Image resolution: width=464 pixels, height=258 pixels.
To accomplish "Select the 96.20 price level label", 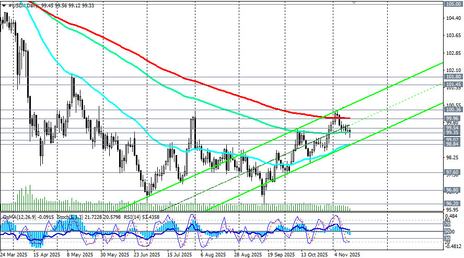I will tap(453, 204).
